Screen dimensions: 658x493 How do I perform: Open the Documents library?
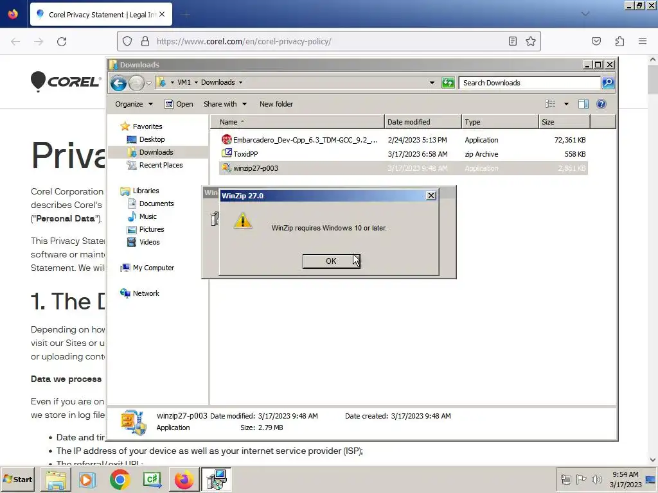click(156, 203)
